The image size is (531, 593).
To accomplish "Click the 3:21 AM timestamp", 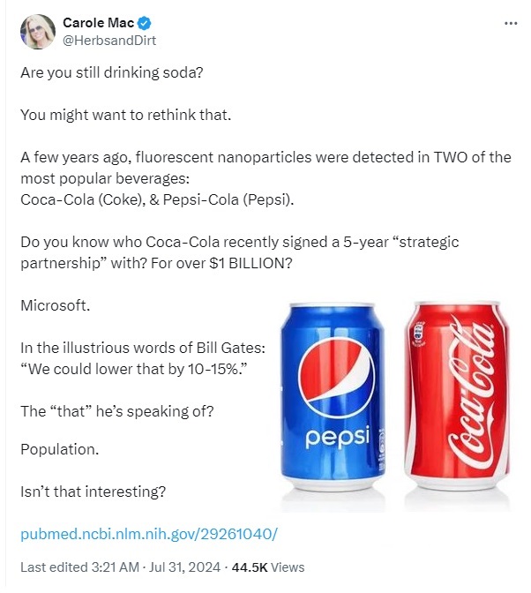I will coord(116,567).
